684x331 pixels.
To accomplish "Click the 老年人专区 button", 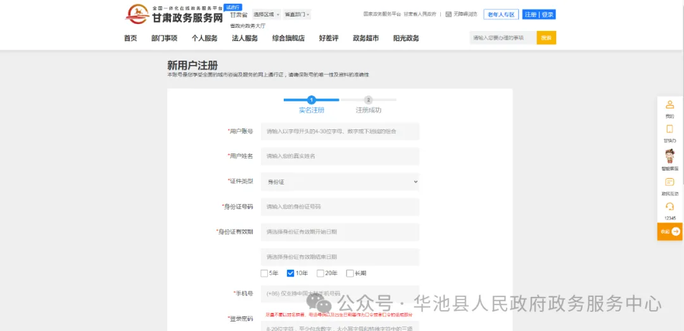I will 501,15.
